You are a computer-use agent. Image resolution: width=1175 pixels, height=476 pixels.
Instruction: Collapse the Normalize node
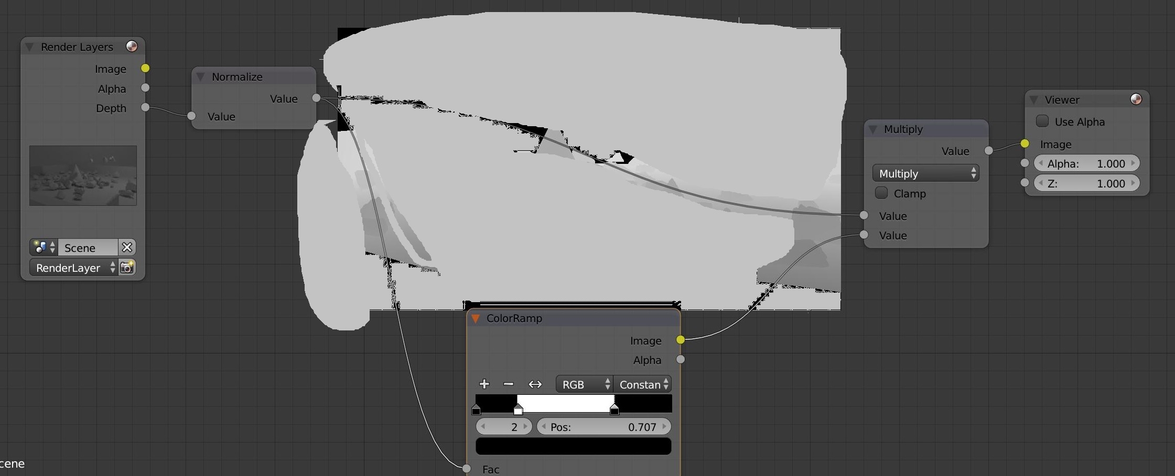(x=200, y=77)
